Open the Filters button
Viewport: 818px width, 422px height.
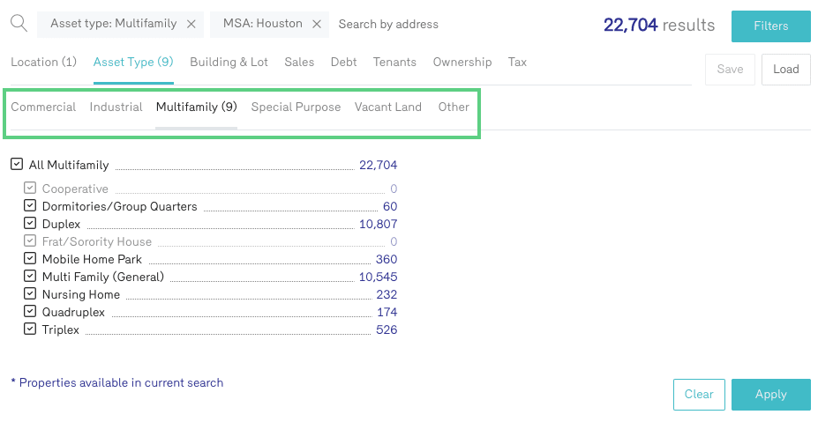(770, 26)
